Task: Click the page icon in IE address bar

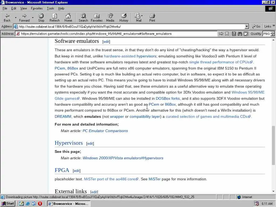Action: 16,27
